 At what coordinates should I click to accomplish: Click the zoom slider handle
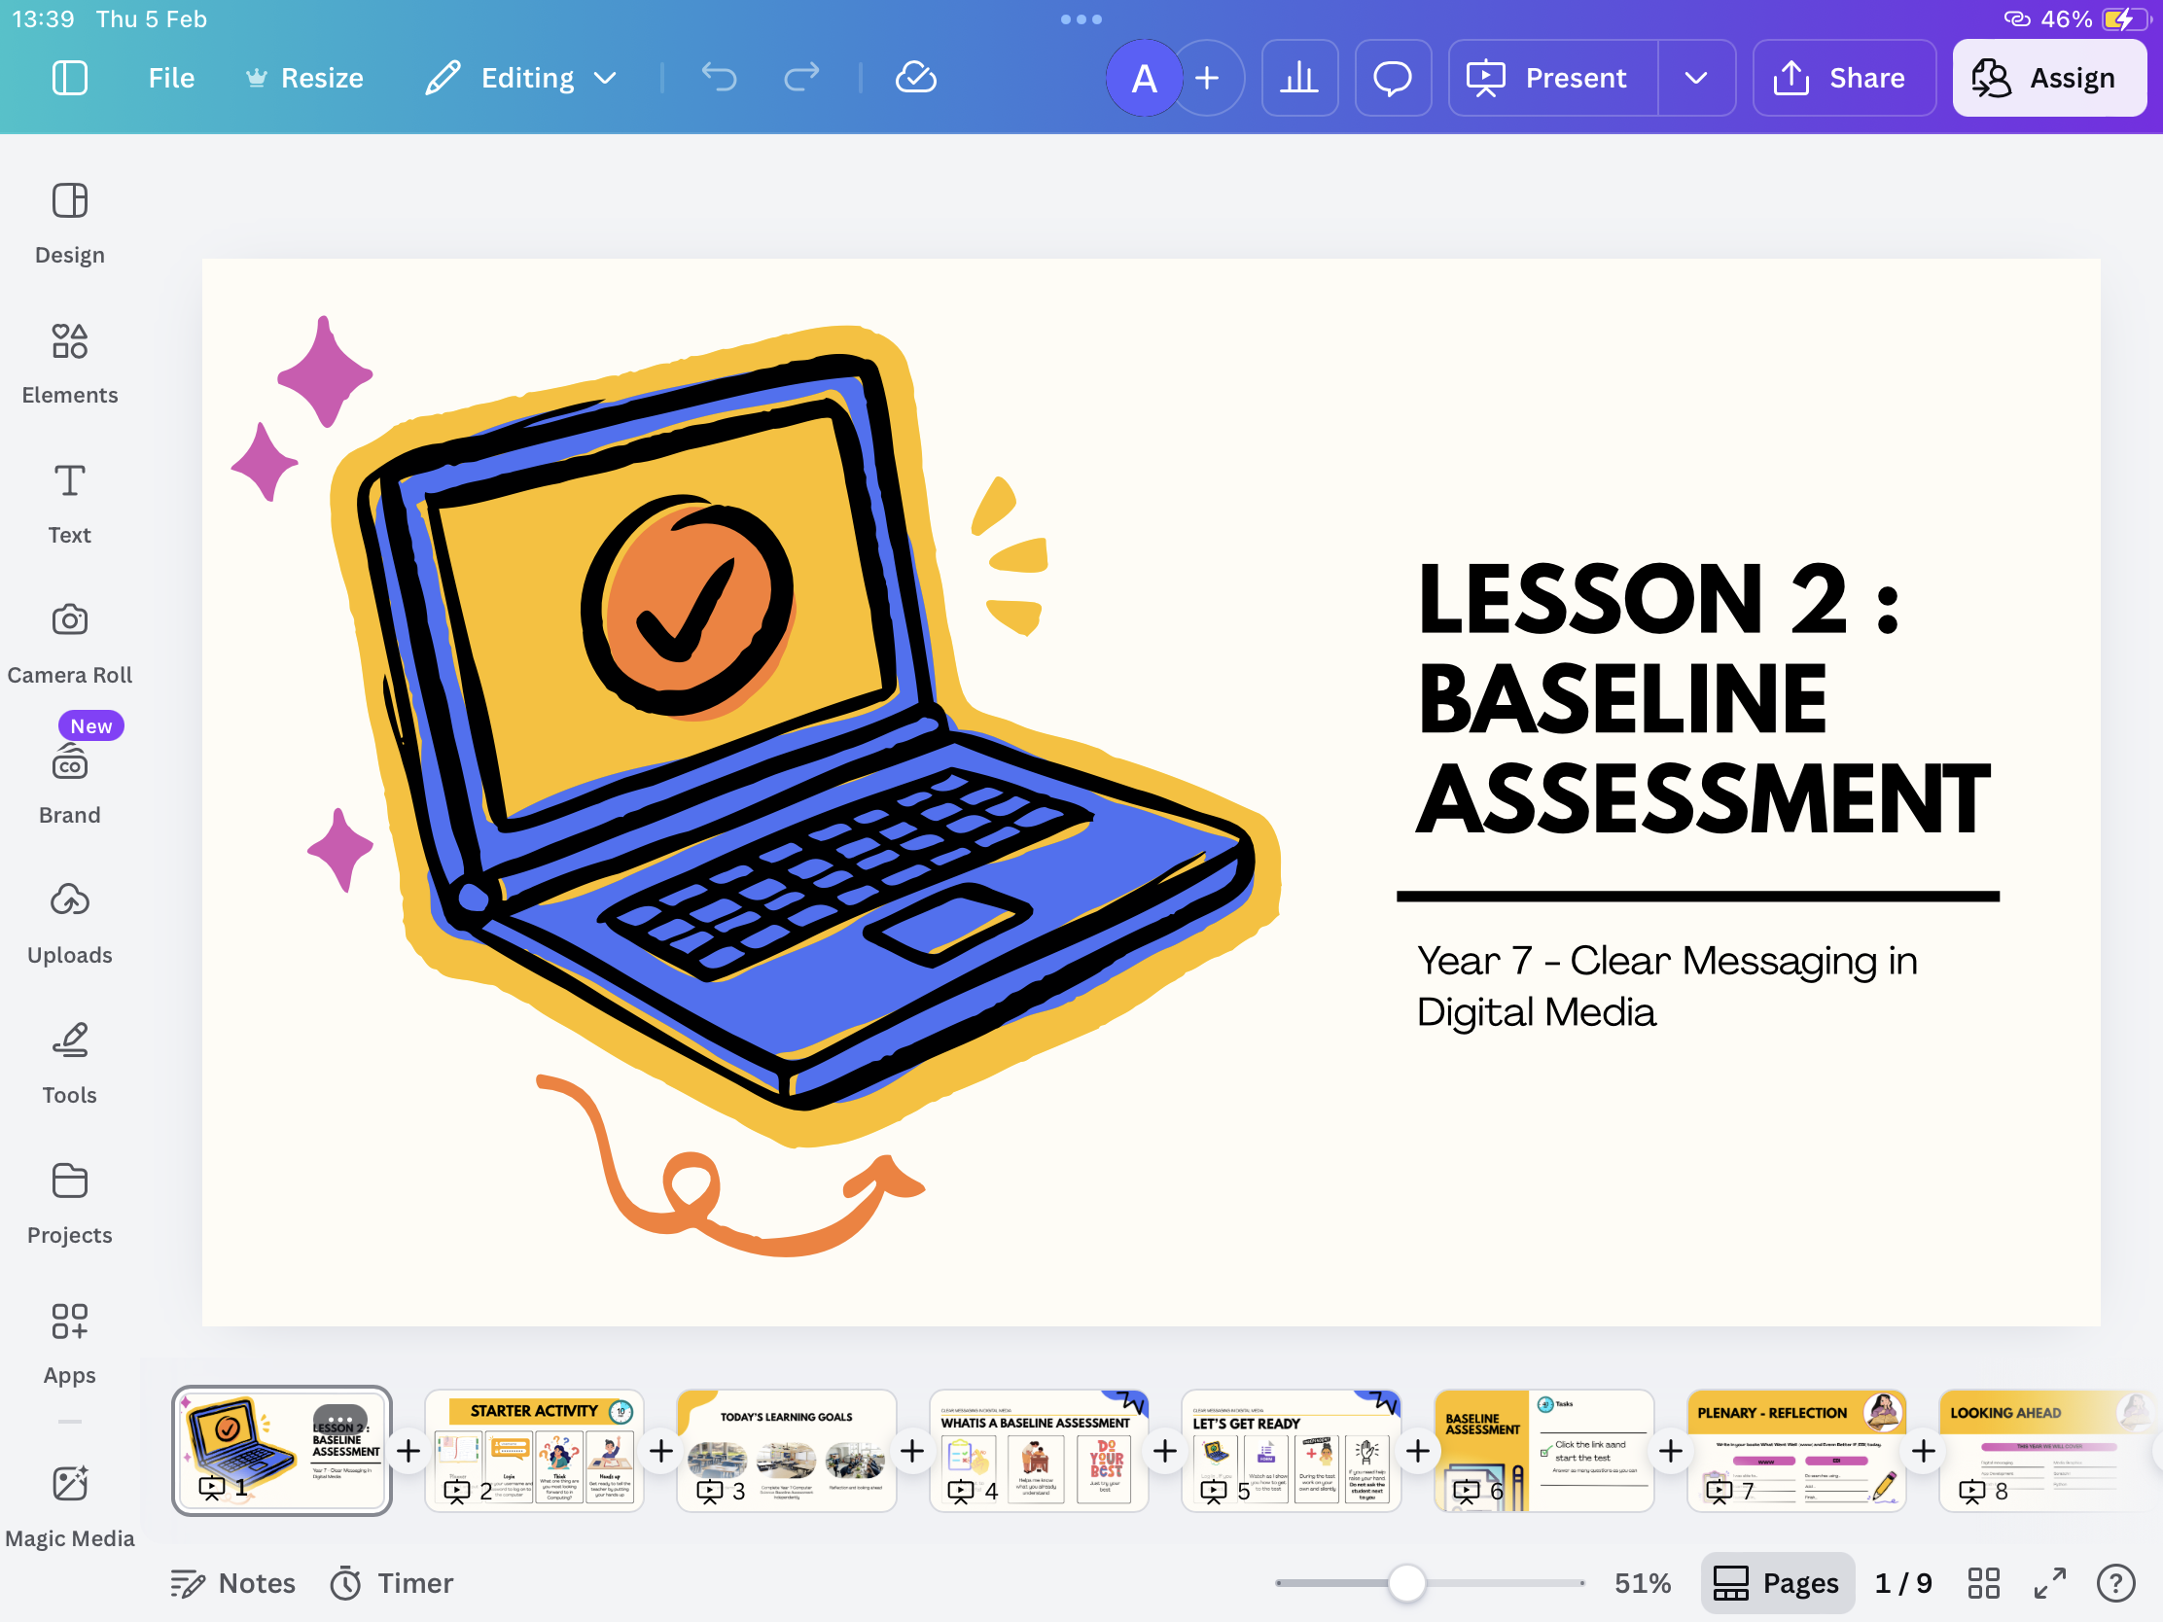click(x=1406, y=1582)
